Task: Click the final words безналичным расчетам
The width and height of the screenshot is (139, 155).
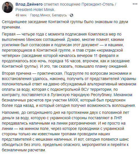Action: (24, 150)
